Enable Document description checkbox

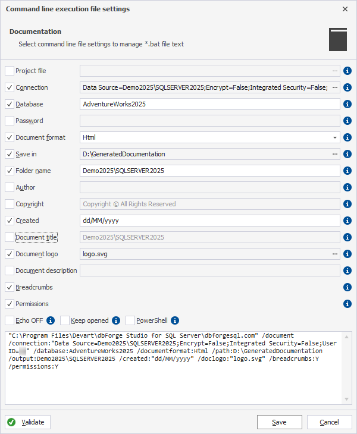pos(10,271)
